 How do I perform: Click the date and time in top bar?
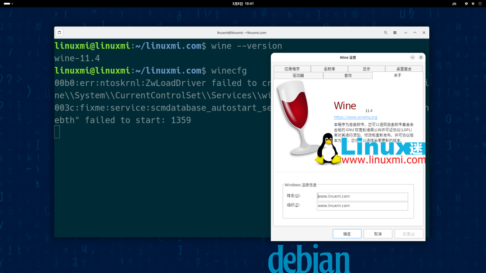[x=243, y=3]
